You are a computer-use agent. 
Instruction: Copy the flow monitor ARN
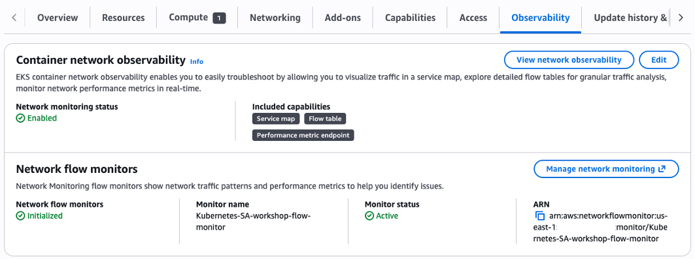click(x=539, y=216)
